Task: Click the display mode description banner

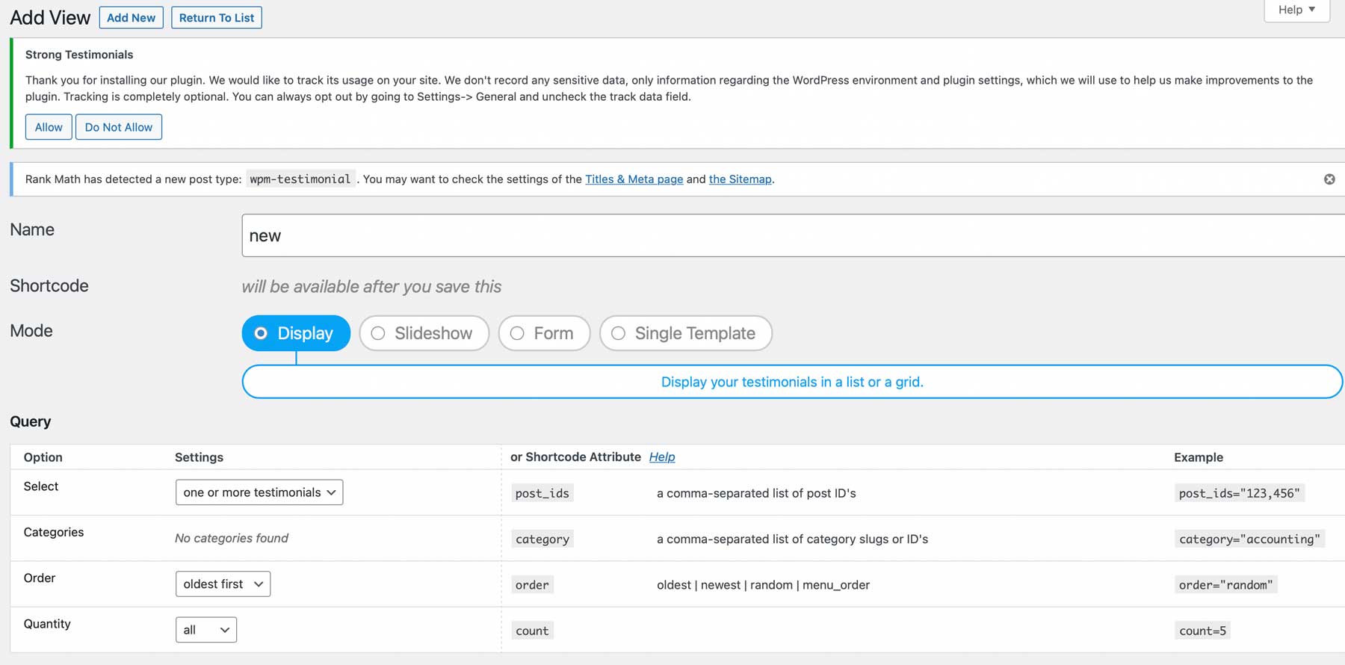Action: point(792,382)
